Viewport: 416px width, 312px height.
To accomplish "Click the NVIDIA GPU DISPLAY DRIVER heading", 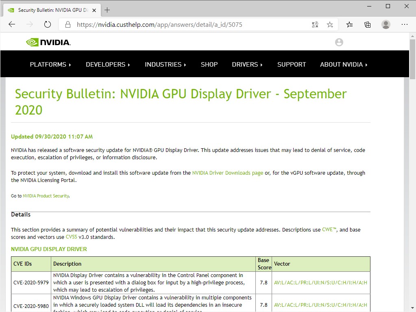I will (49, 249).
